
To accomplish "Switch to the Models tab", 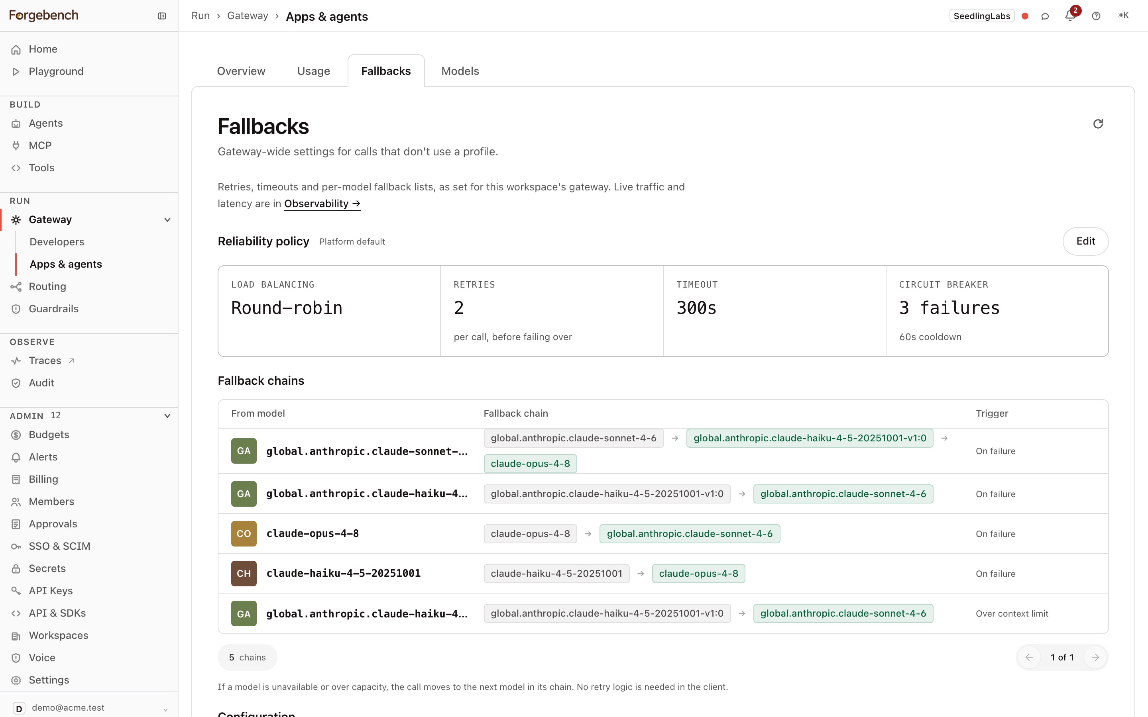I will click(x=460, y=71).
